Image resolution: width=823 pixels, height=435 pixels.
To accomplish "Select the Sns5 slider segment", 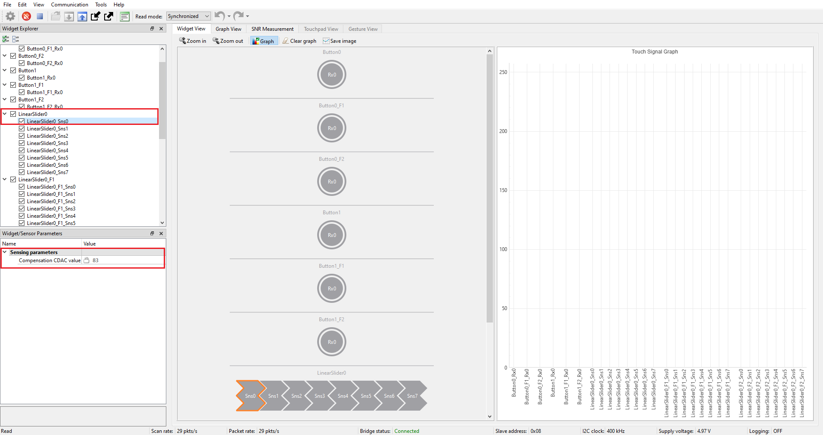I will (x=366, y=396).
